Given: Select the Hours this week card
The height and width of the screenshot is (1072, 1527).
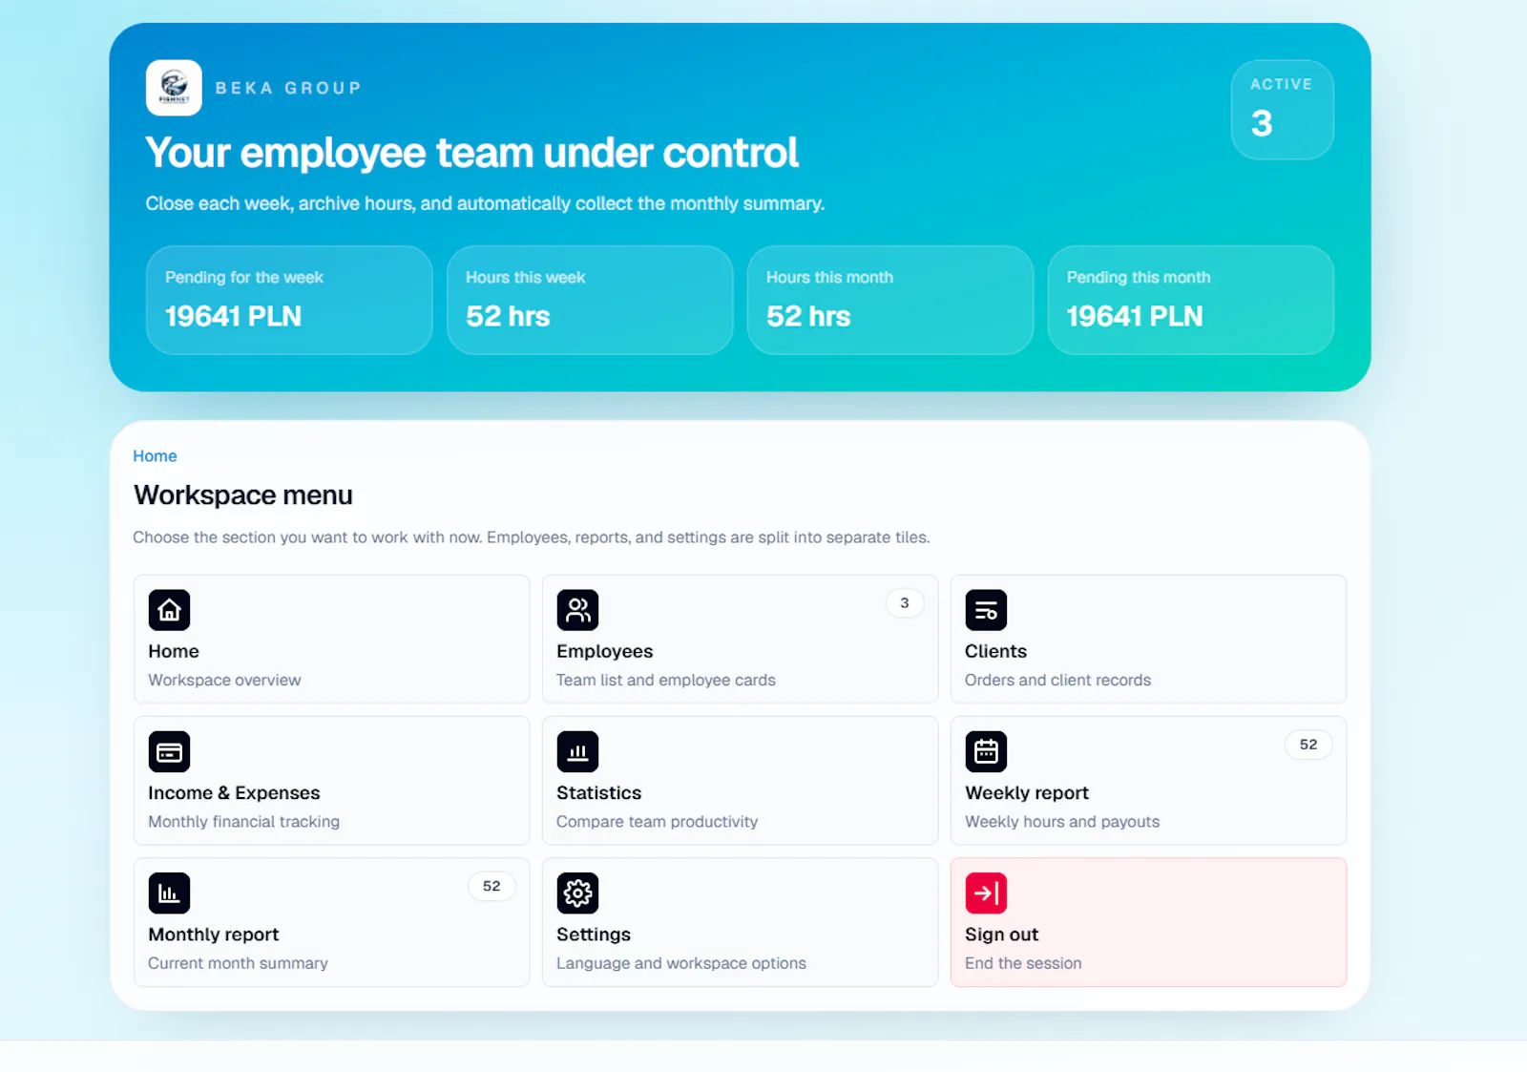Looking at the screenshot, I should coord(590,300).
